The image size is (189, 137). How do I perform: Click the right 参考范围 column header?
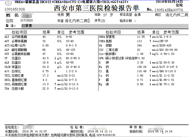tap(171, 32)
